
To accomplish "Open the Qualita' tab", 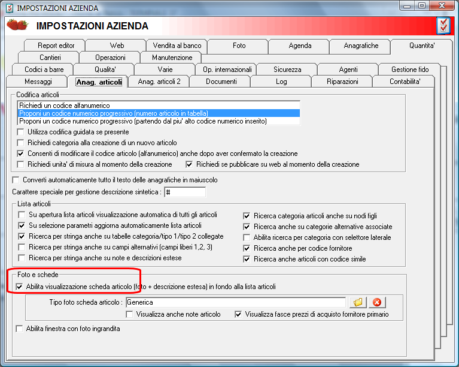I will 105,70.
